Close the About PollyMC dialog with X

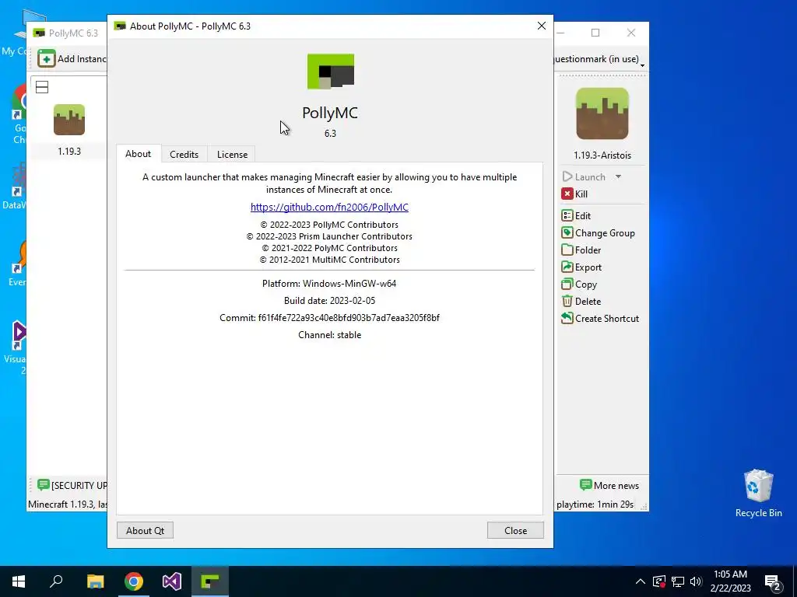pos(542,26)
